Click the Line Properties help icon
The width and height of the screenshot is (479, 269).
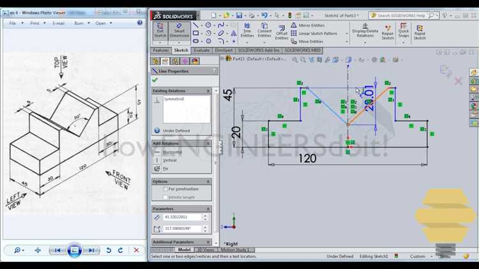[214, 71]
